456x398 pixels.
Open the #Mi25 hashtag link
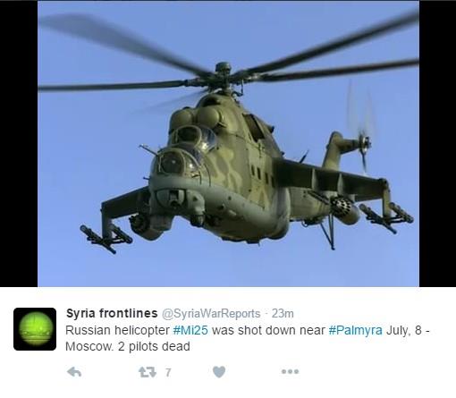tap(190, 330)
